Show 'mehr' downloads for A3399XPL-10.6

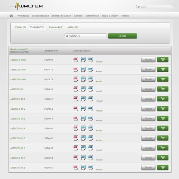[99, 150]
